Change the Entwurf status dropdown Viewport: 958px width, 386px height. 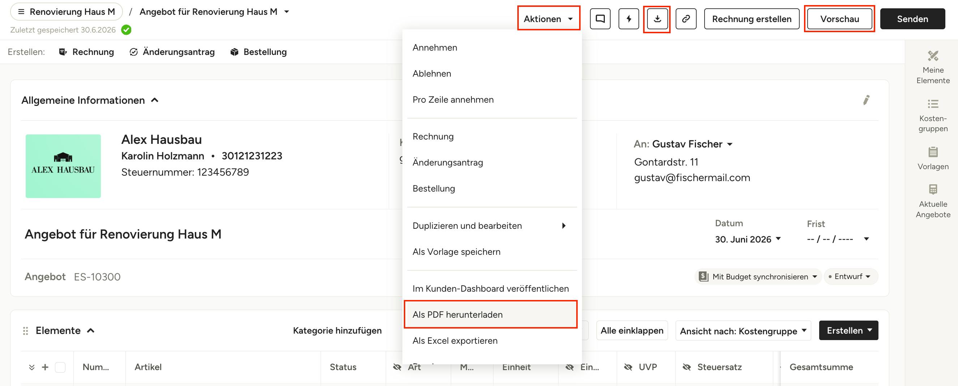tap(851, 277)
